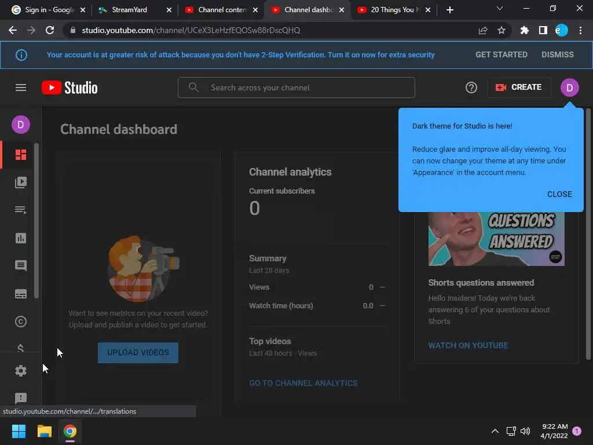
Task: Close the Channel dashboard tab
Action: pyautogui.click(x=342, y=10)
